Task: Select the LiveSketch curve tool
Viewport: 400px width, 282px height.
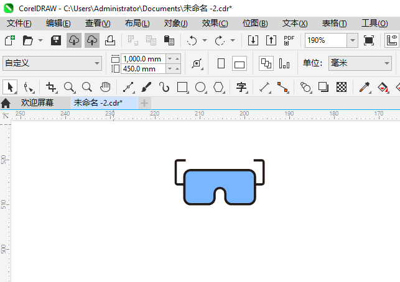Action: pos(164,87)
